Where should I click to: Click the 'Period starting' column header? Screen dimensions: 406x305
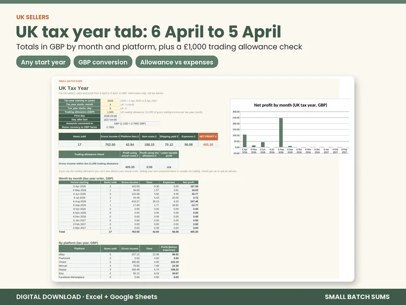coord(80,182)
